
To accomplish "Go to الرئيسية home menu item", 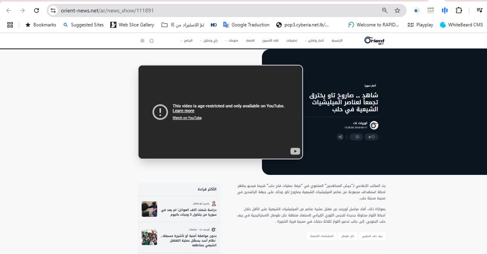I will [x=337, y=41].
